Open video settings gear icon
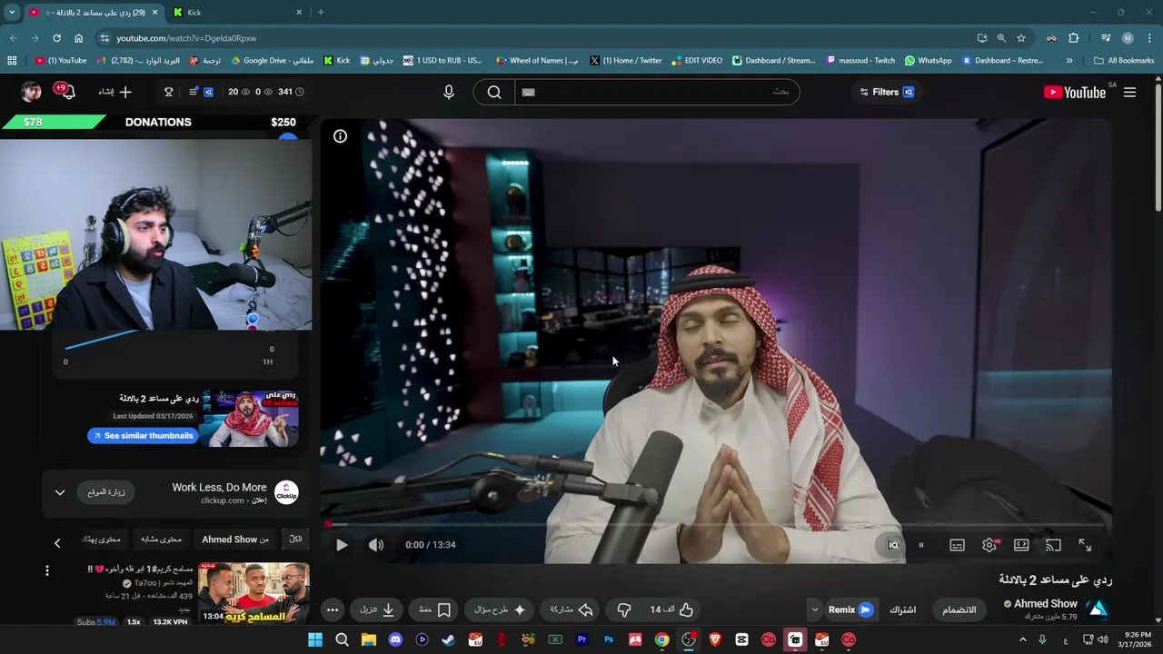Screen dimensions: 1163x654 pos(989,545)
